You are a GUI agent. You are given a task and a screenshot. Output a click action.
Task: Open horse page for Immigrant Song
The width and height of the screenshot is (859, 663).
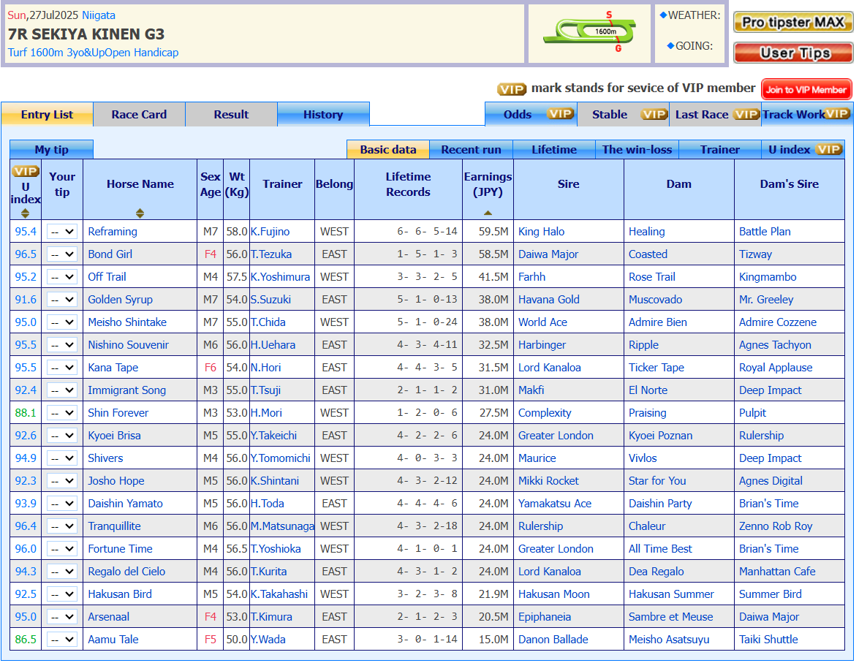pyautogui.click(x=126, y=390)
